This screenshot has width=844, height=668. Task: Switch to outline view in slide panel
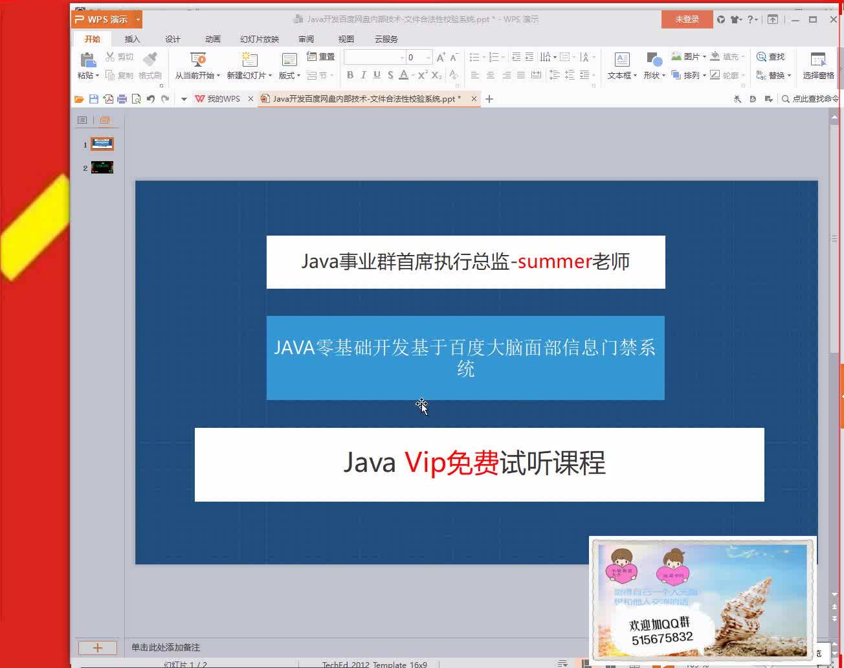pos(82,120)
